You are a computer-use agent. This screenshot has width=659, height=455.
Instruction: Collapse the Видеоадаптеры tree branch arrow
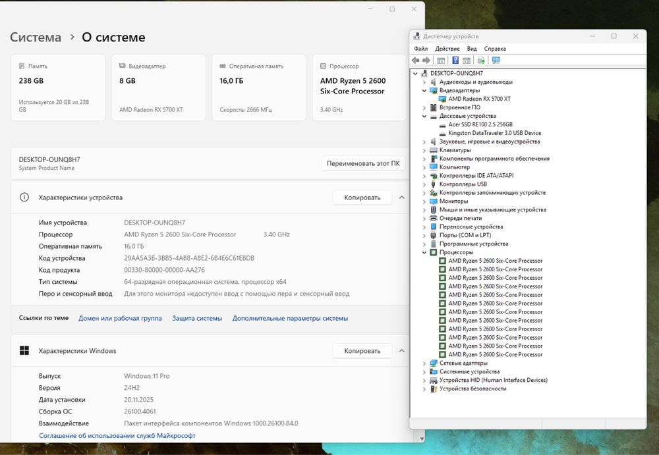tap(424, 90)
